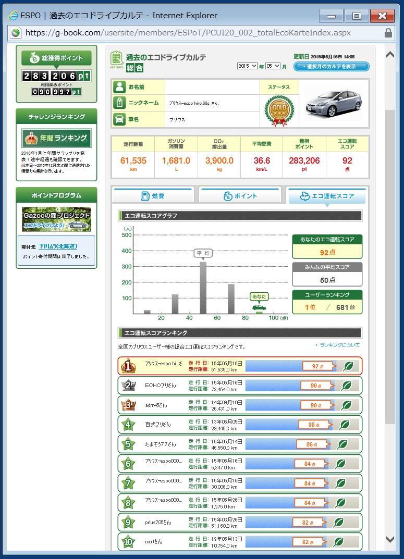This screenshot has width=404, height=559.
Task: Click the GOLD status medal icon
Action: (279, 110)
